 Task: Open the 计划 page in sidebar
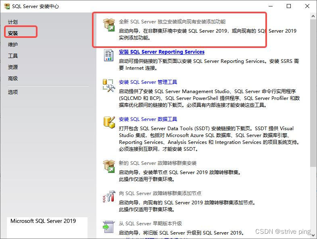point(13,22)
